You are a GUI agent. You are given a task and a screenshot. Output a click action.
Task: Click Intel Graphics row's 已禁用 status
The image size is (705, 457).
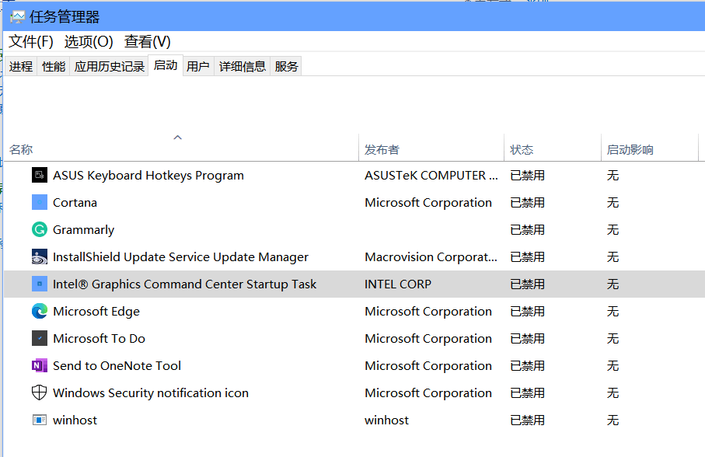[x=528, y=284]
